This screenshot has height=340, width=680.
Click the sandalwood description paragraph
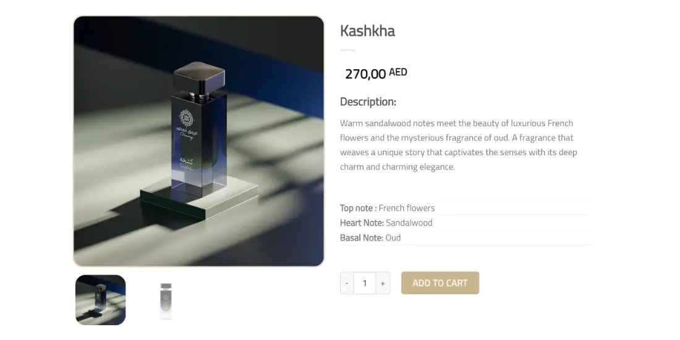(x=459, y=145)
